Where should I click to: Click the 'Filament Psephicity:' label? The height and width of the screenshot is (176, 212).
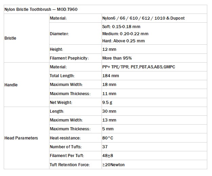click(69, 58)
